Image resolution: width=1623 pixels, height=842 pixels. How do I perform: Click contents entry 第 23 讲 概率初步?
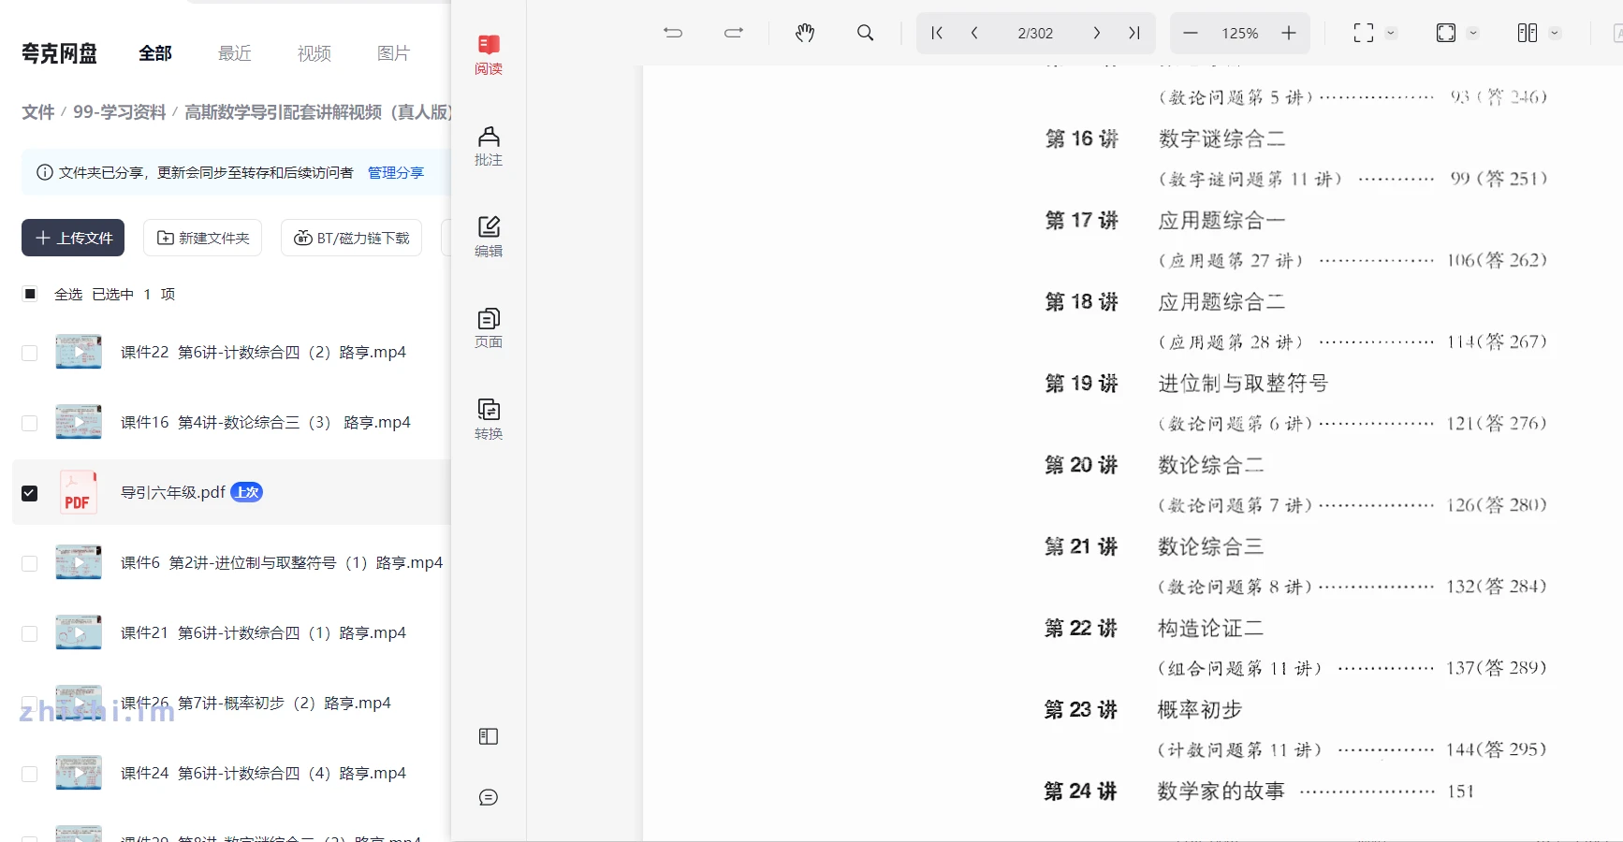click(1144, 710)
